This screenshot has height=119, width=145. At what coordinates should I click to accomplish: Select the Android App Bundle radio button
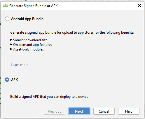(x=7, y=19)
